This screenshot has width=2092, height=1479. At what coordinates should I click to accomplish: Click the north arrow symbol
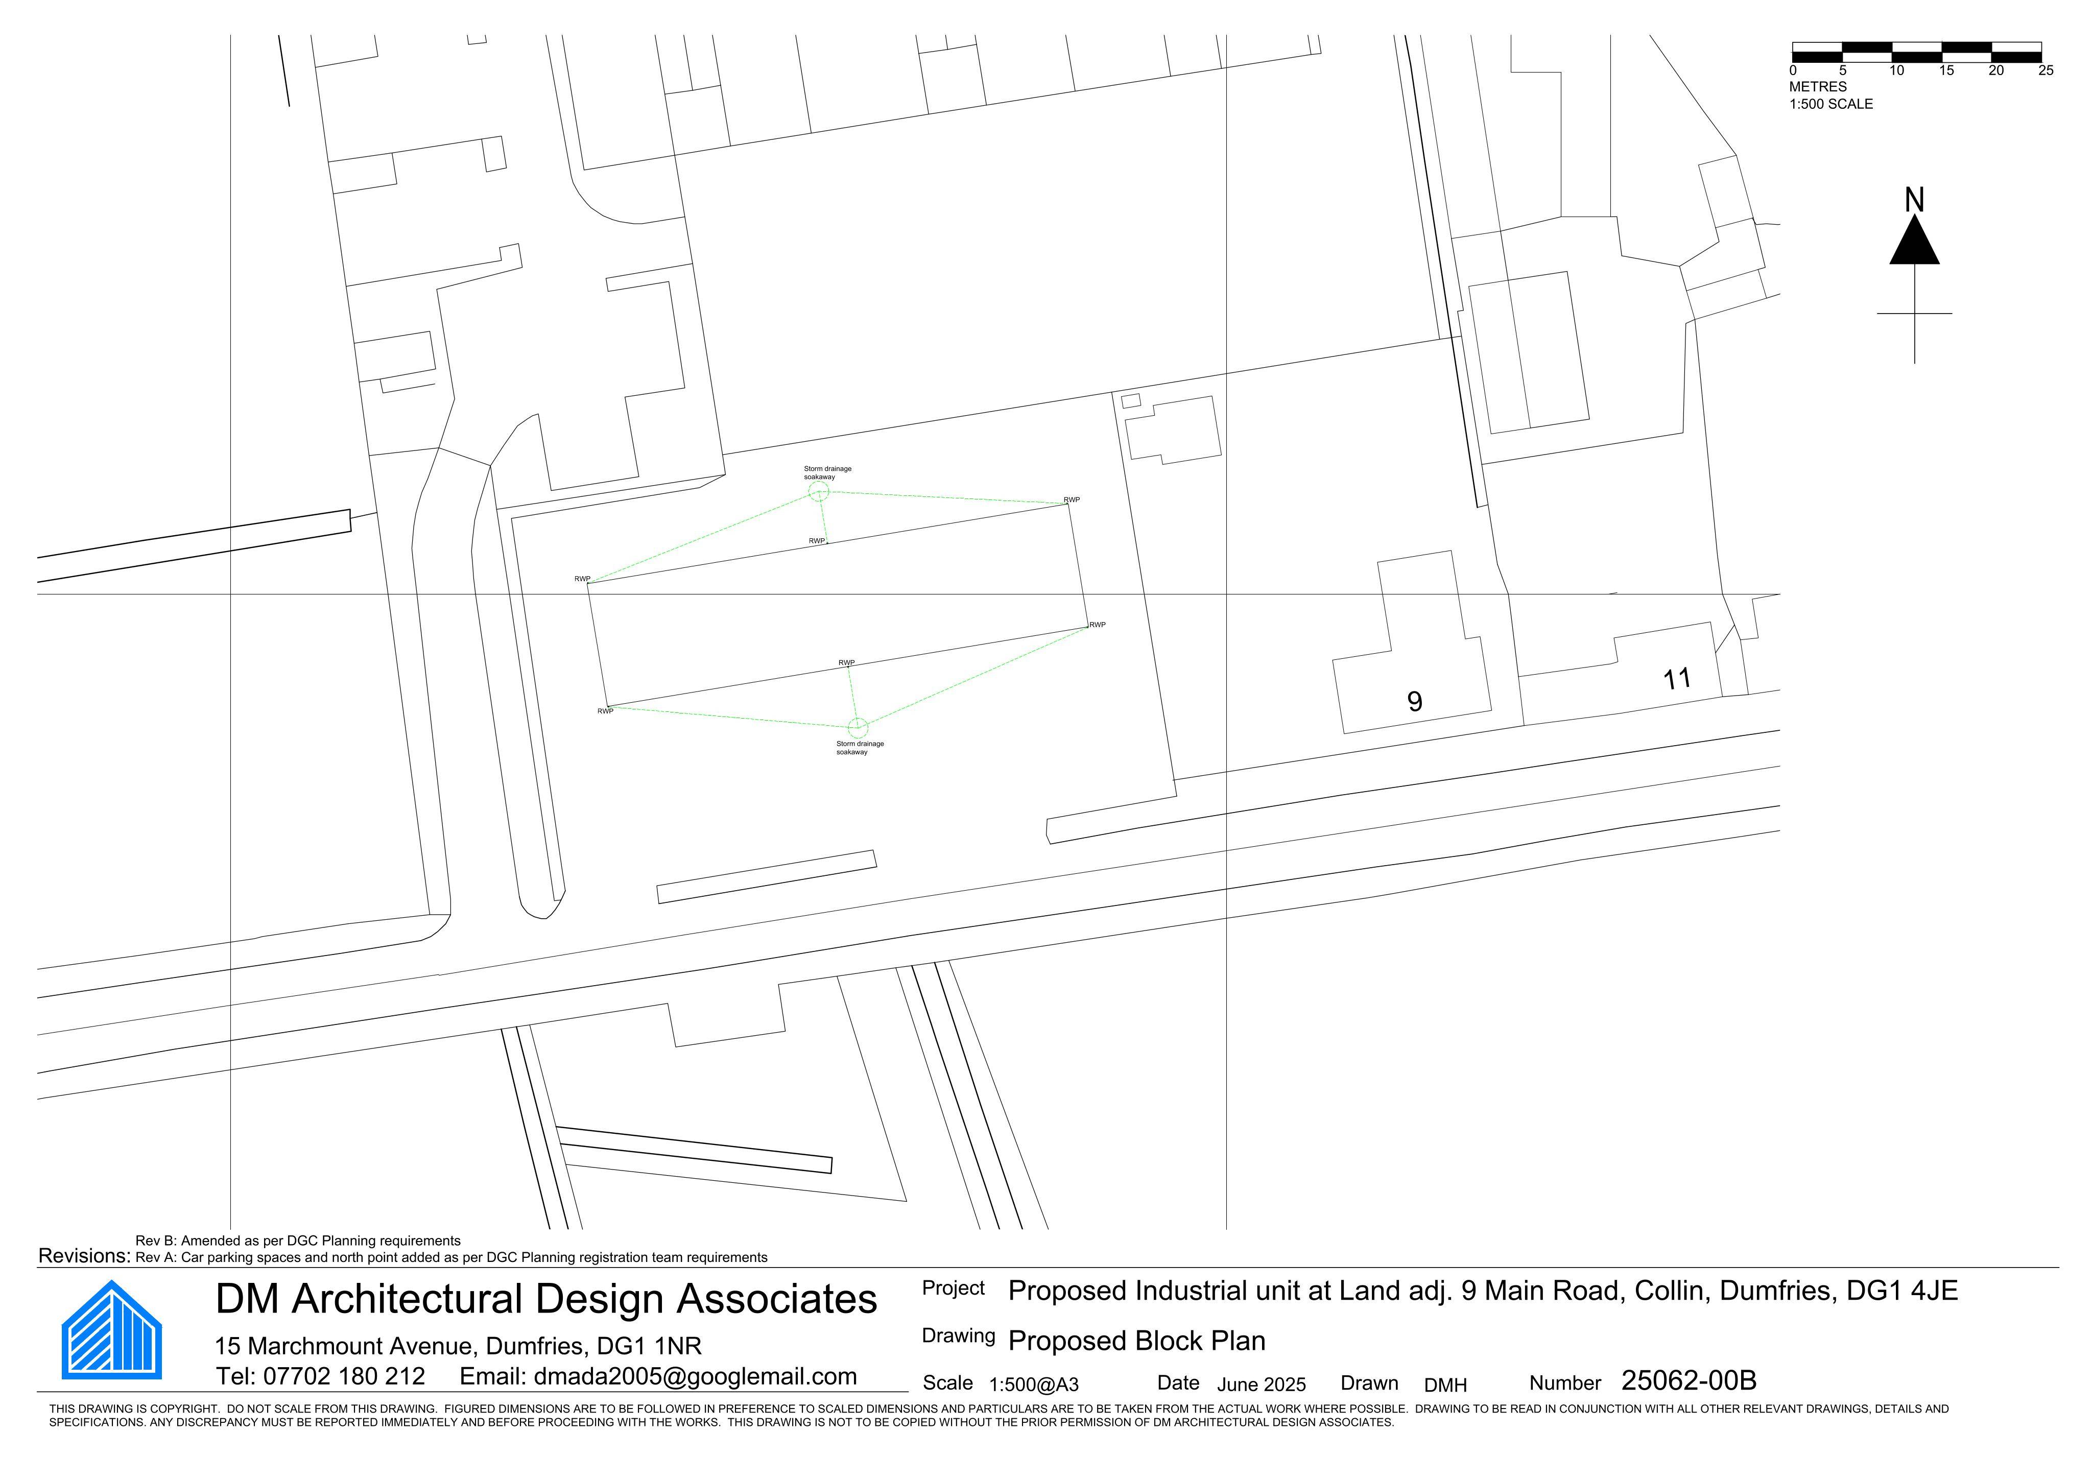[1914, 275]
